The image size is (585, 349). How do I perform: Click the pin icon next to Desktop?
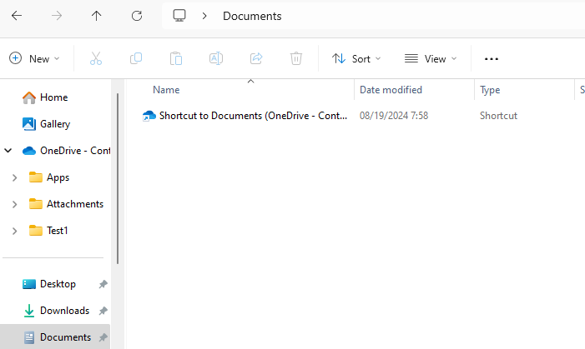[103, 284]
